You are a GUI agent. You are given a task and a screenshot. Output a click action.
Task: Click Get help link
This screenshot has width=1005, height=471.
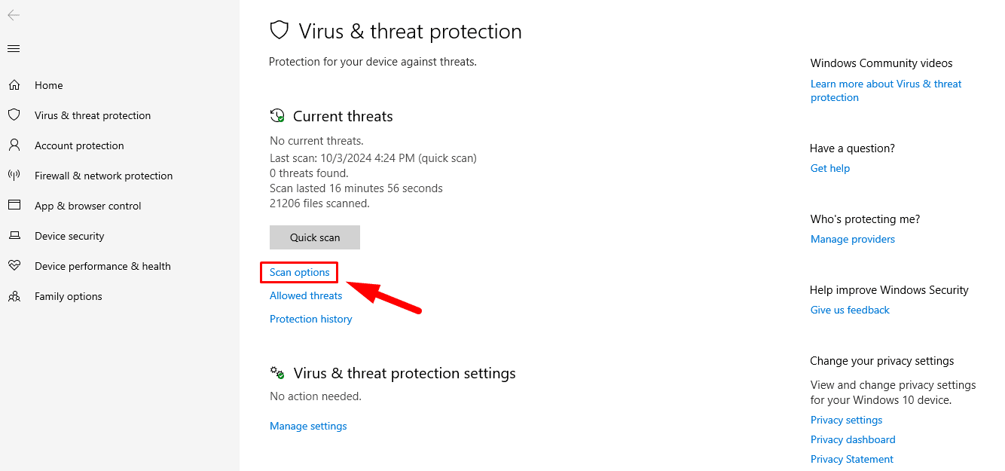(829, 168)
